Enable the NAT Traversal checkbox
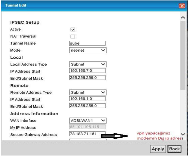The height and width of the screenshot is (162, 193). point(73,36)
